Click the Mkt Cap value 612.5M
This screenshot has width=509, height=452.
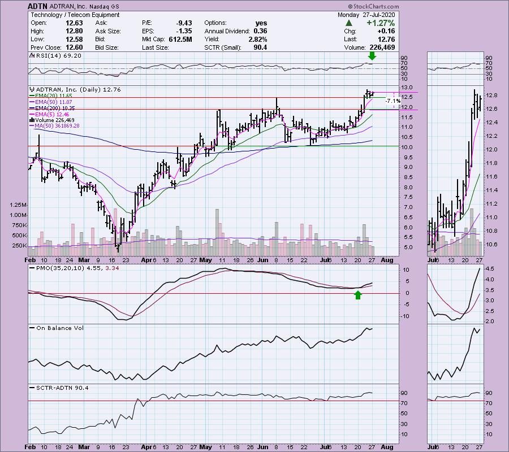(180, 39)
